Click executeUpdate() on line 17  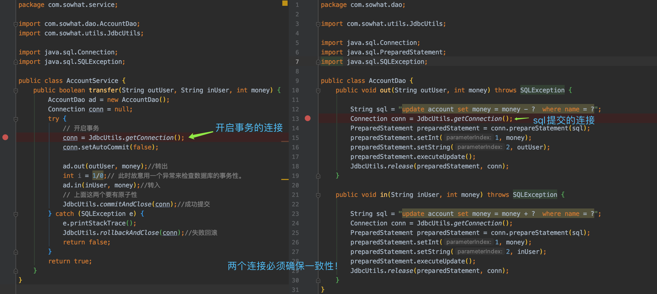[x=444, y=157]
